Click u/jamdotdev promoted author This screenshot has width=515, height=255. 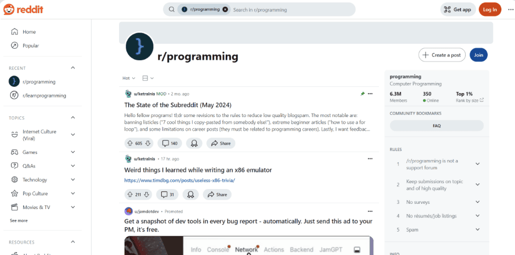(146, 211)
